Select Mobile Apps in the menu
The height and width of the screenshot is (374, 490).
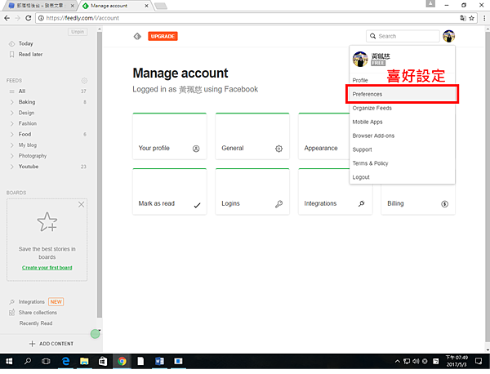(x=402, y=122)
